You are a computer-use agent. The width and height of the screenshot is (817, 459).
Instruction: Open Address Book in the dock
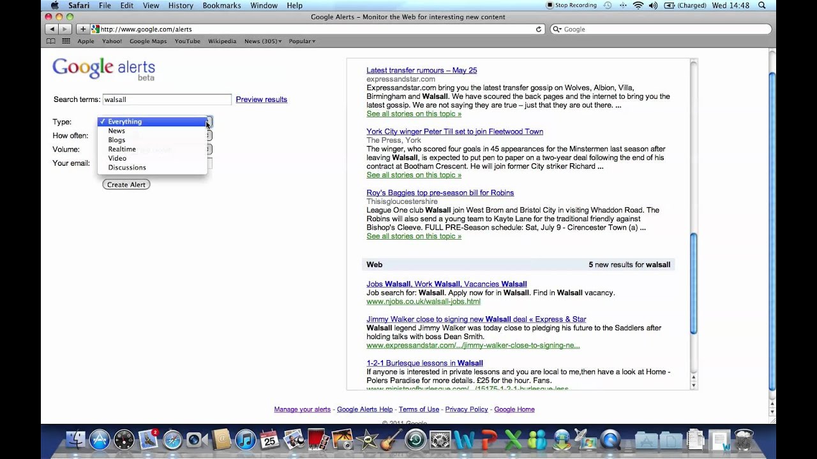(221, 439)
